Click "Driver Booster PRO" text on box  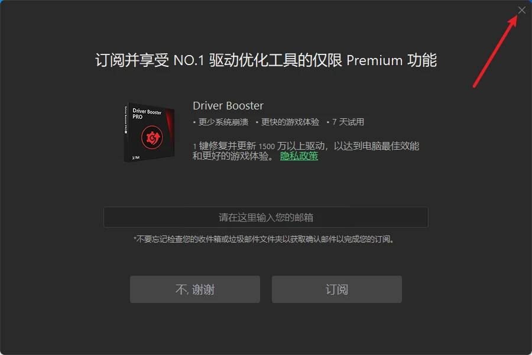tap(147, 114)
